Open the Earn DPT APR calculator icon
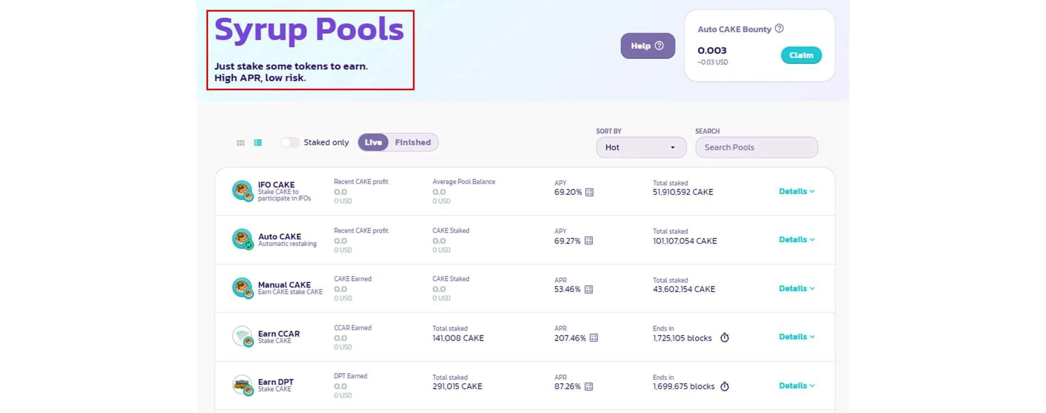 pos(589,387)
